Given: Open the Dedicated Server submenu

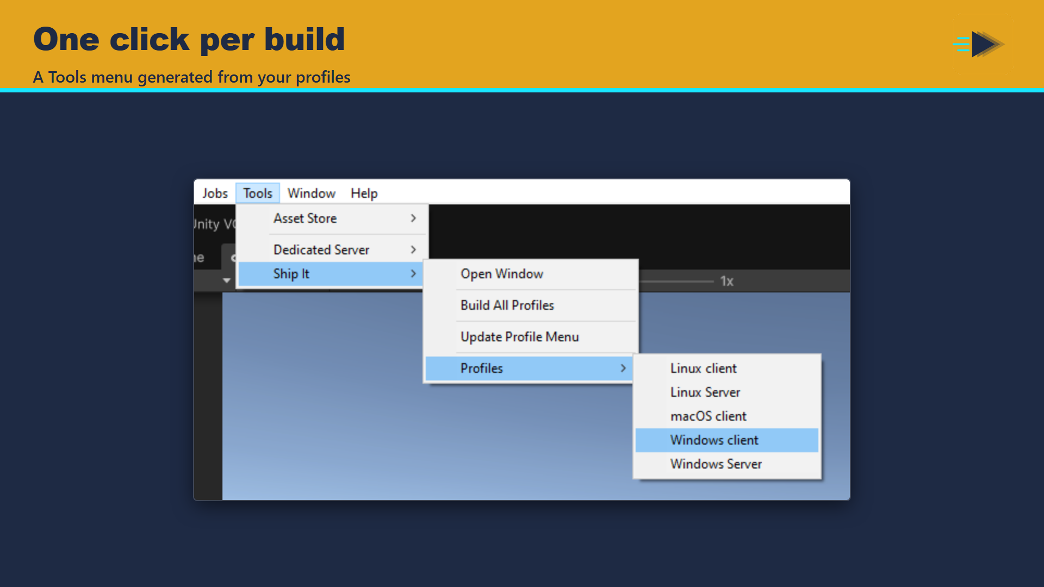Looking at the screenshot, I should 332,250.
